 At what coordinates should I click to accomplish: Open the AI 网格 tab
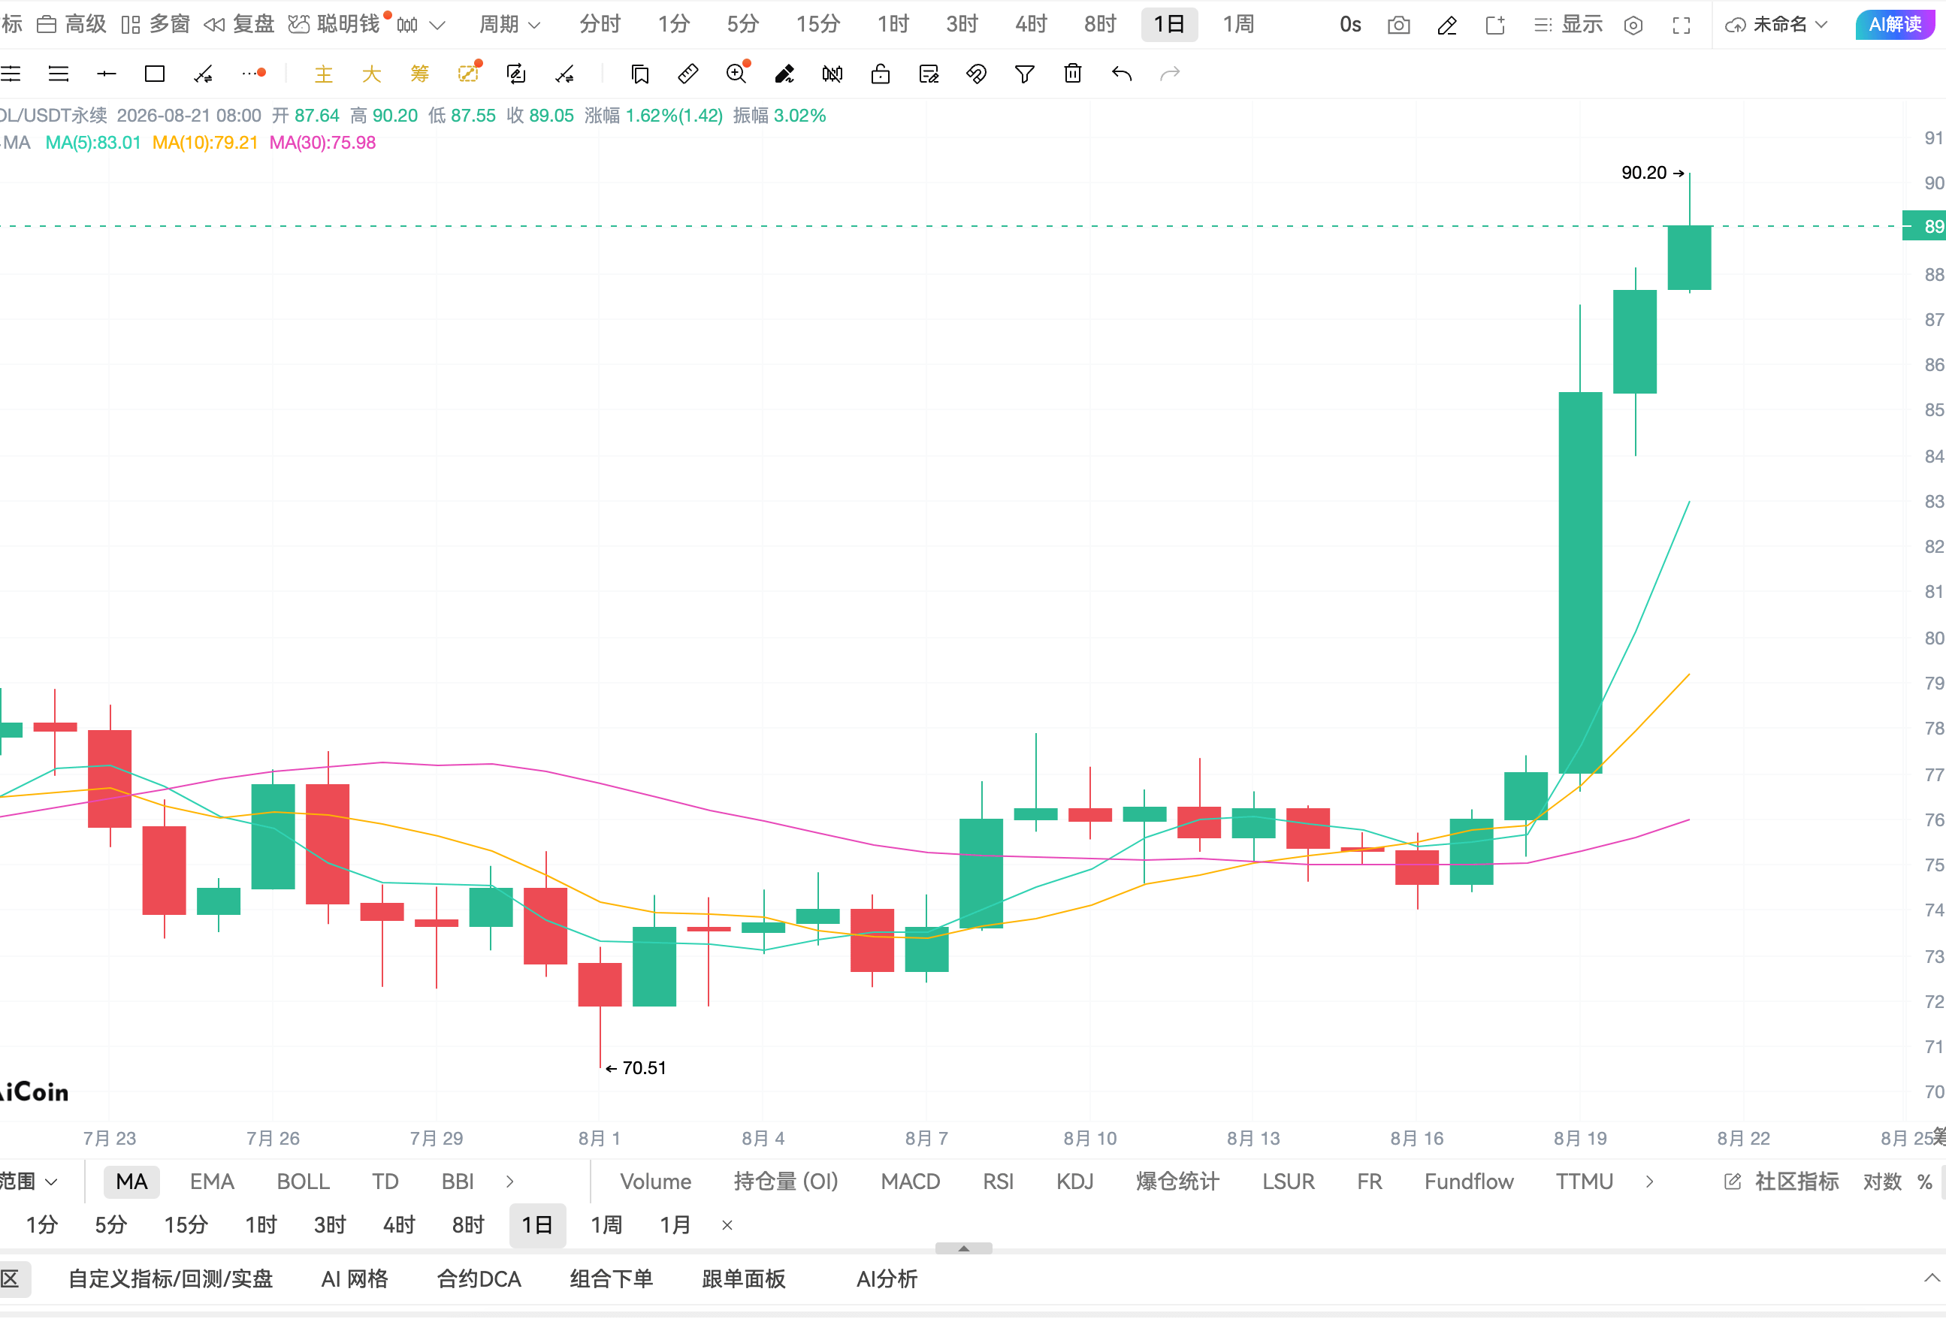coord(355,1279)
